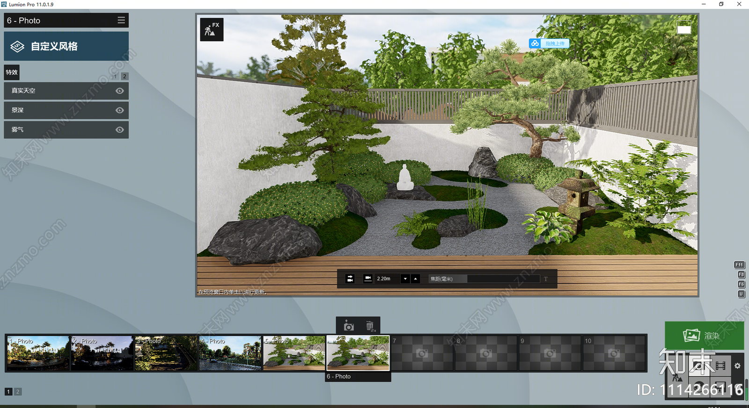Open the 雾气 effect row
This screenshot has width=749, height=408.
coord(66,129)
